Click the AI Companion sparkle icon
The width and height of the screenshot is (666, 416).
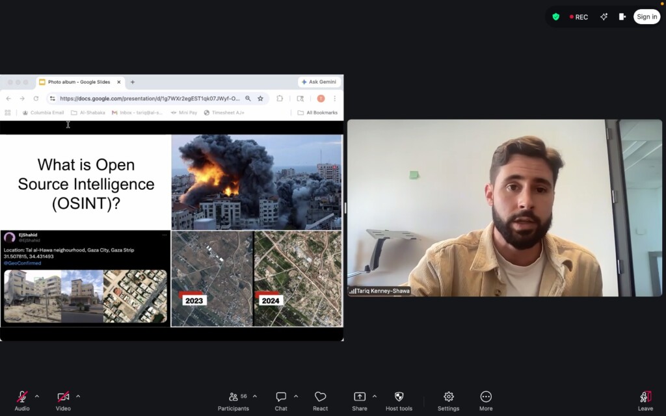[x=604, y=17]
